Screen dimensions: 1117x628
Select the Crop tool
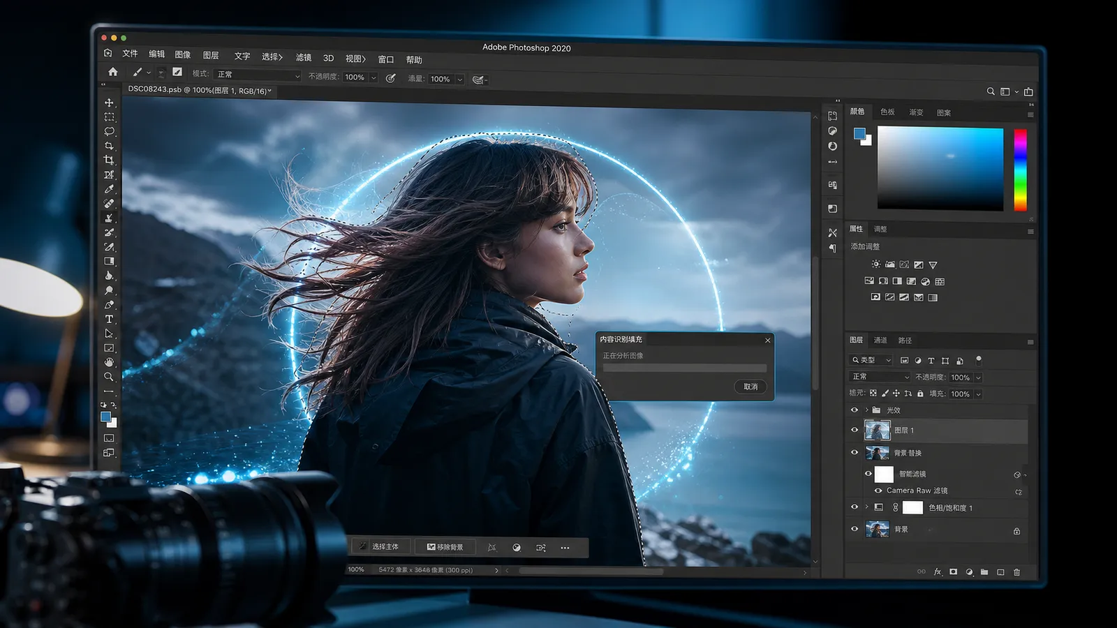[109, 160]
